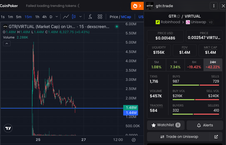Click the Alerts bell icon
The height and width of the screenshot is (145, 226).
(x=199, y=125)
